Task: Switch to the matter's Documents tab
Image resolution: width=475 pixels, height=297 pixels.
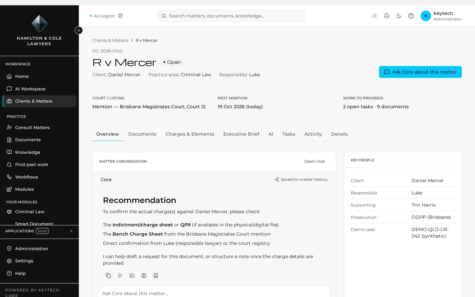Action: pyautogui.click(x=142, y=134)
